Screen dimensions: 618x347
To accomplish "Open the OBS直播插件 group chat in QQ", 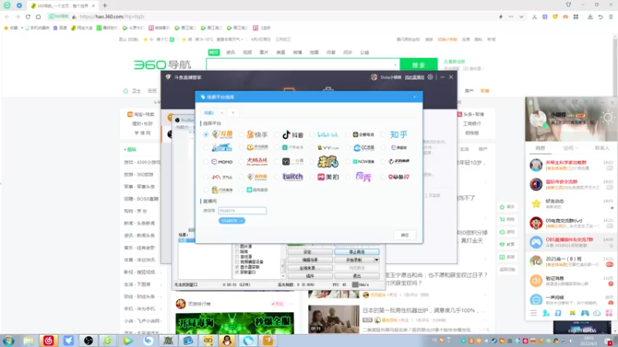I will [571, 242].
